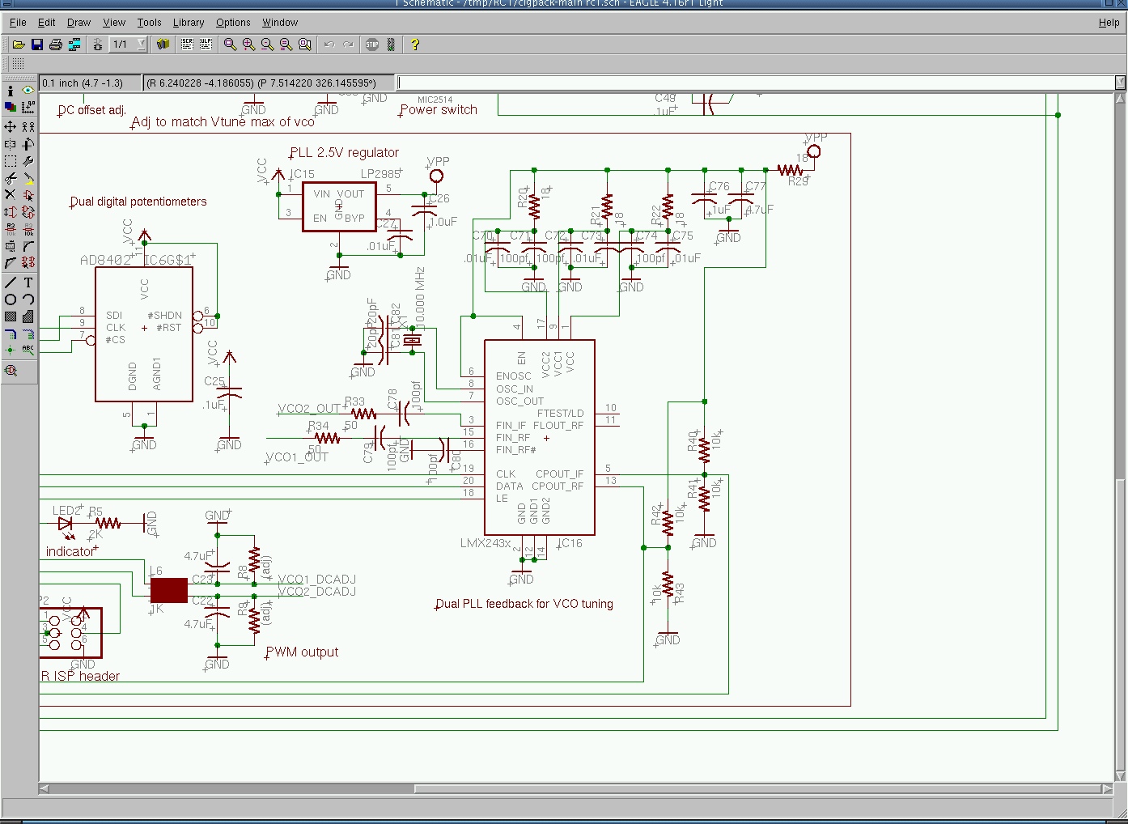Pick the Move tool
The image size is (1128, 824).
coord(11,126)
